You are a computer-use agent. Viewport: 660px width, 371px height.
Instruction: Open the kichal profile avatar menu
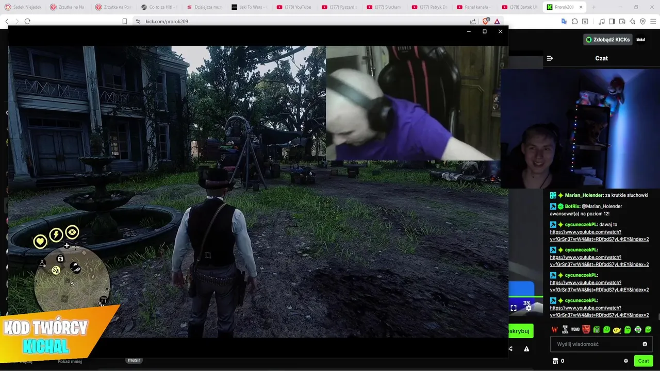tap(641, 40)
